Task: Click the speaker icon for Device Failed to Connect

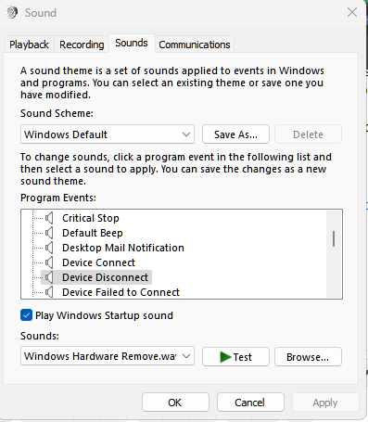Action: pos(49,292)
